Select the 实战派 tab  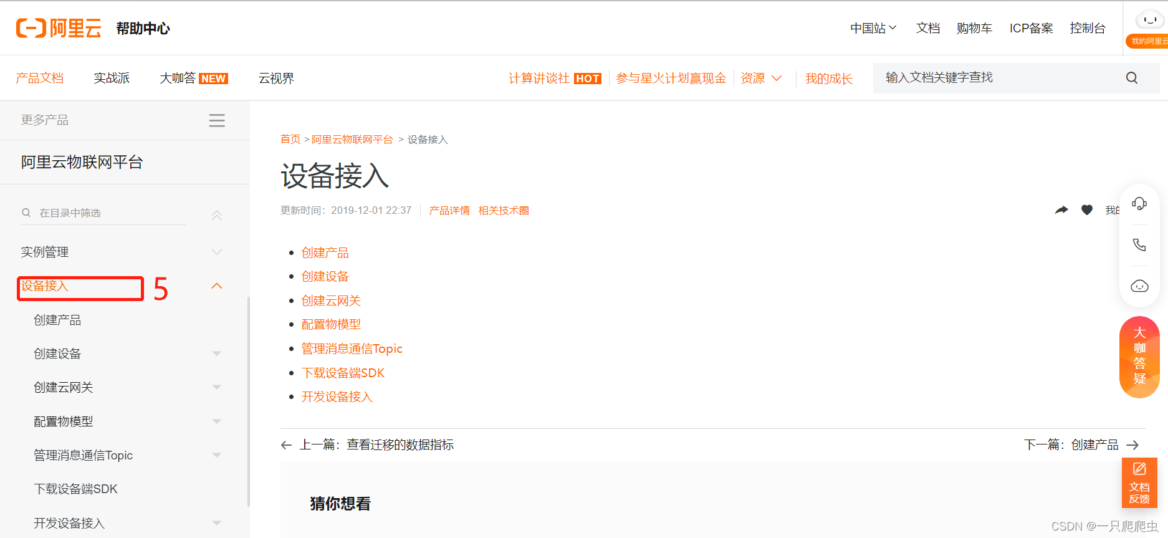(112, 78)
